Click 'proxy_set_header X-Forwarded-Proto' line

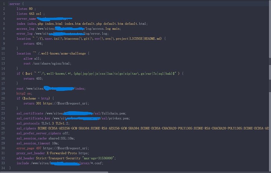[53, 153]
